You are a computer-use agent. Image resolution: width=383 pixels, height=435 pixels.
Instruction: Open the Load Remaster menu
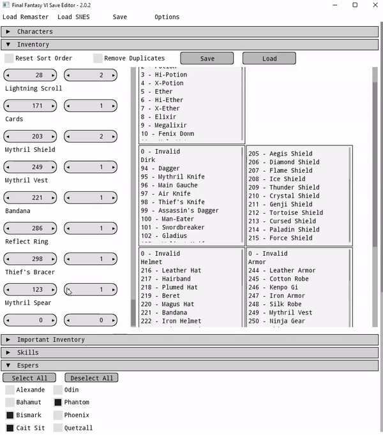26,17
